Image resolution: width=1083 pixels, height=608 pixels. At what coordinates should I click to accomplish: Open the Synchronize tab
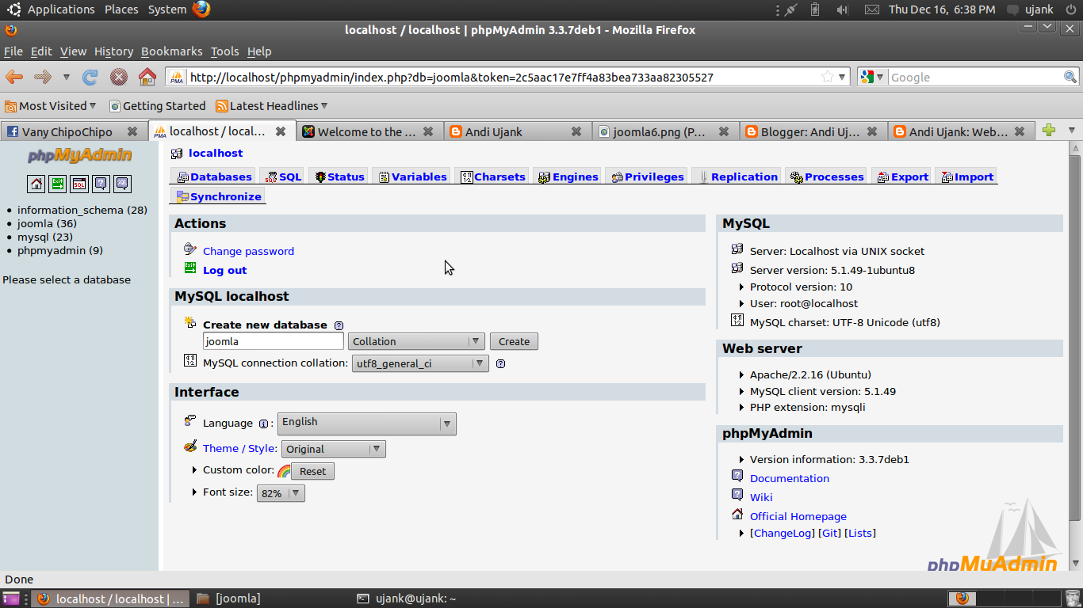point(218,197)
